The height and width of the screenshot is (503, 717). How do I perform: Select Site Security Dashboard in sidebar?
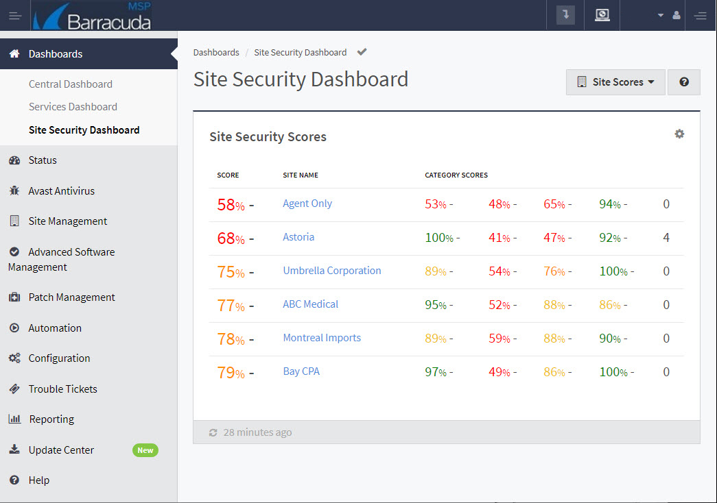pos(84,130)
